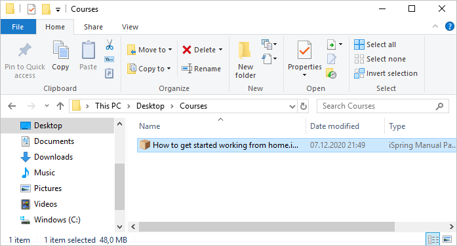Screen dimensions: 457x246
Task: Switch to details view layout
Action: pos(433,239)
